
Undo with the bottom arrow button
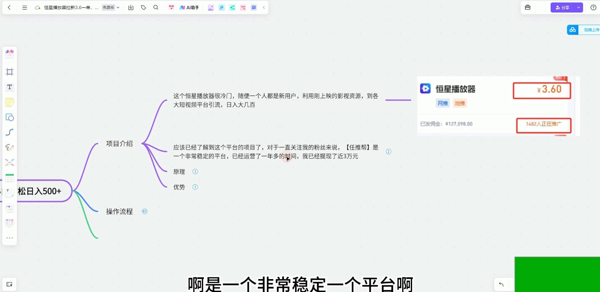[x=502, y=284]
